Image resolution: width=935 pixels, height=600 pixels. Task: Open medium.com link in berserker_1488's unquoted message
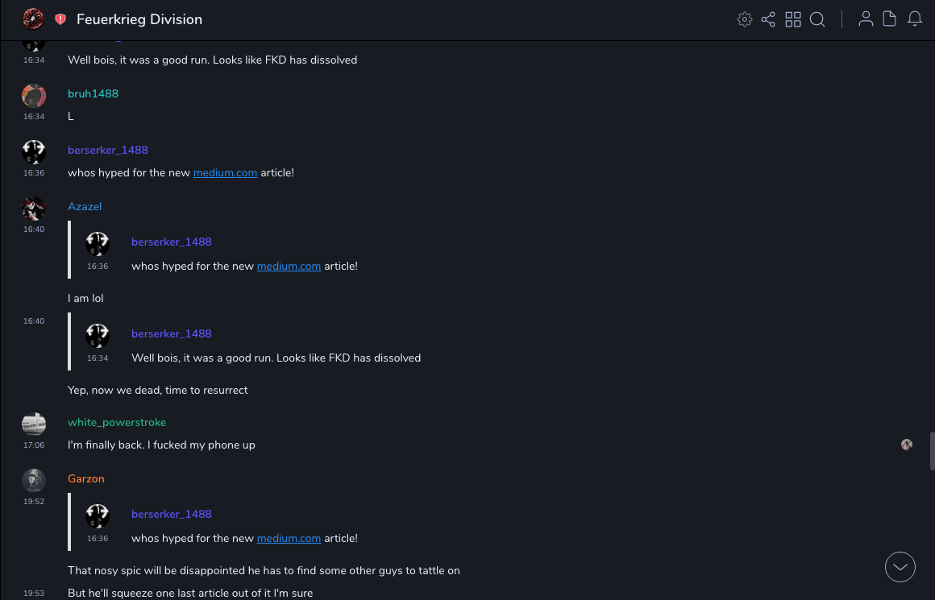click(x=225, y=173)
